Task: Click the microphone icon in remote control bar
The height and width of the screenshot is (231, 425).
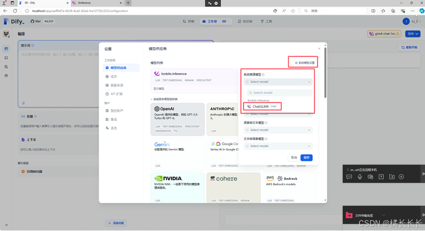Action: point(360,177)
